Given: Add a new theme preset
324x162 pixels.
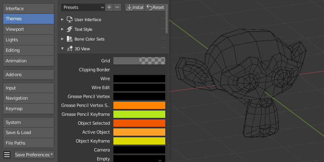Looking at the screenshot, I should pos(109,7).
